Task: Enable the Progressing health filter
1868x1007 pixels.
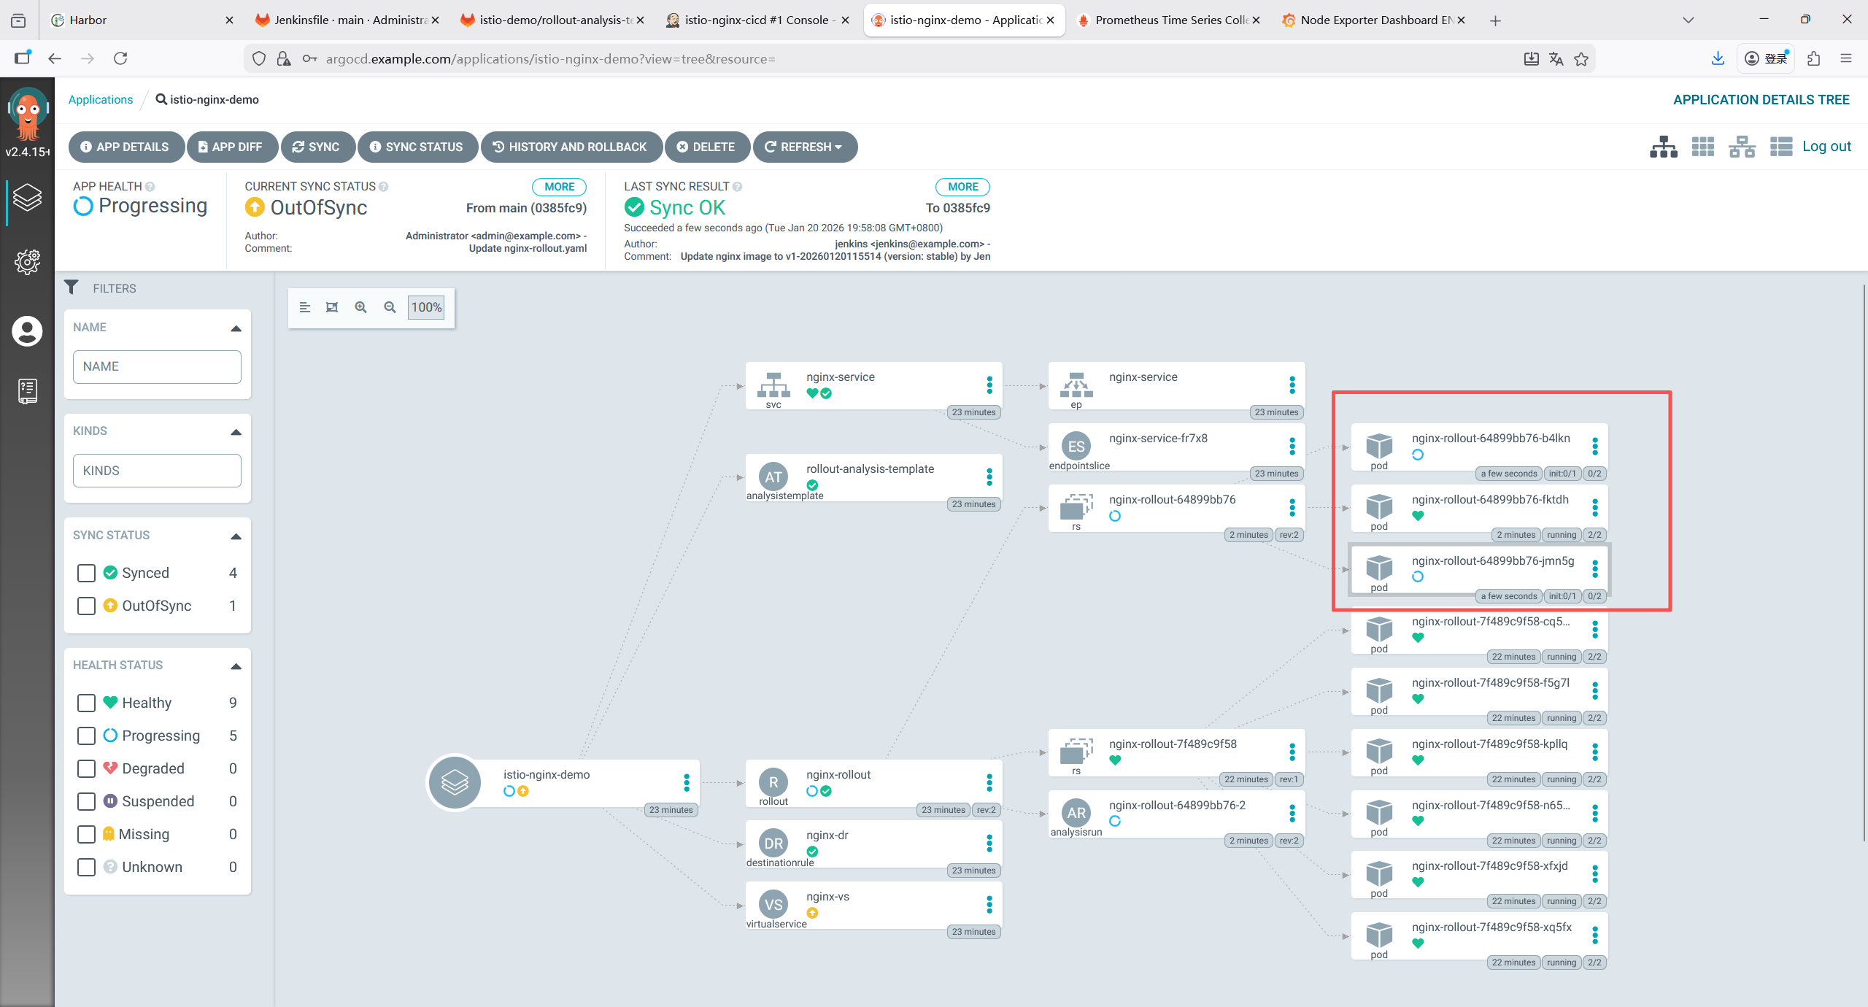Action: click(x=86, y=736)
